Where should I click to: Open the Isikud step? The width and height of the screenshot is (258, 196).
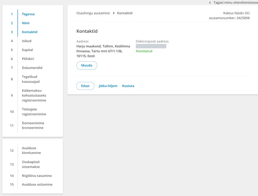(x=27, y=41)
